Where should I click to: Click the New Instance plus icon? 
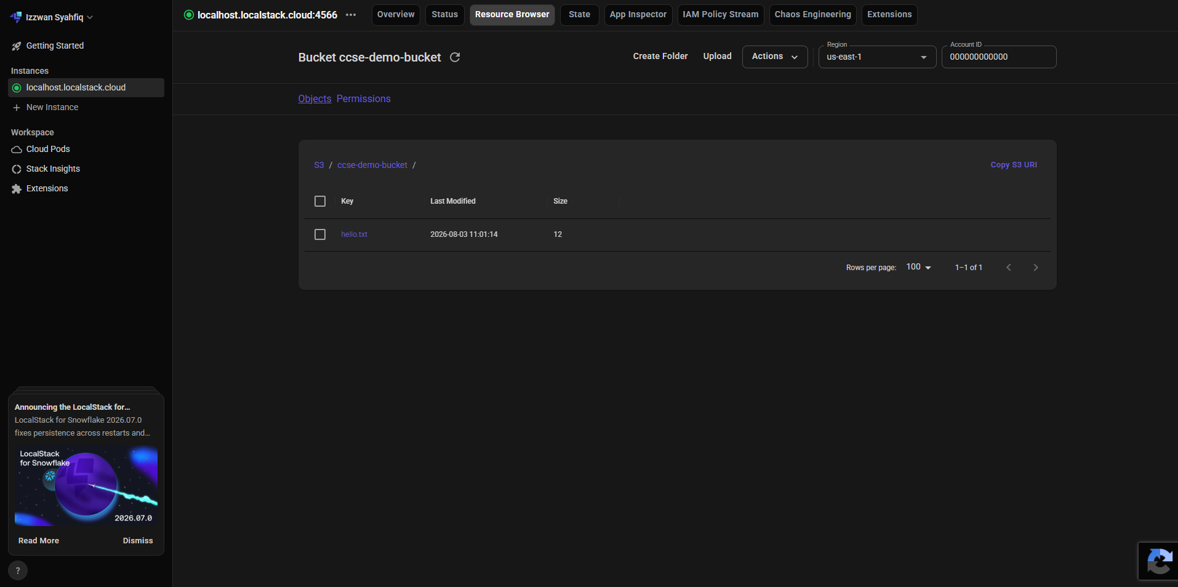(17, 108)
